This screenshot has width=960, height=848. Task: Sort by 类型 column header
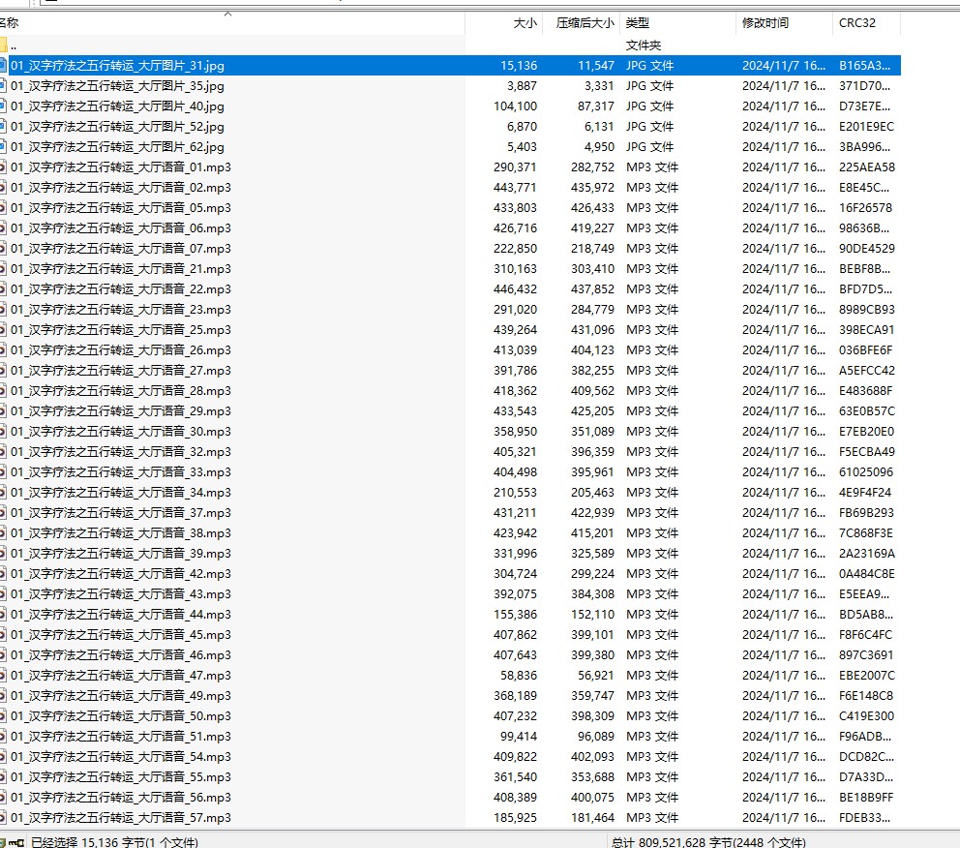click(x=637, y=23)
